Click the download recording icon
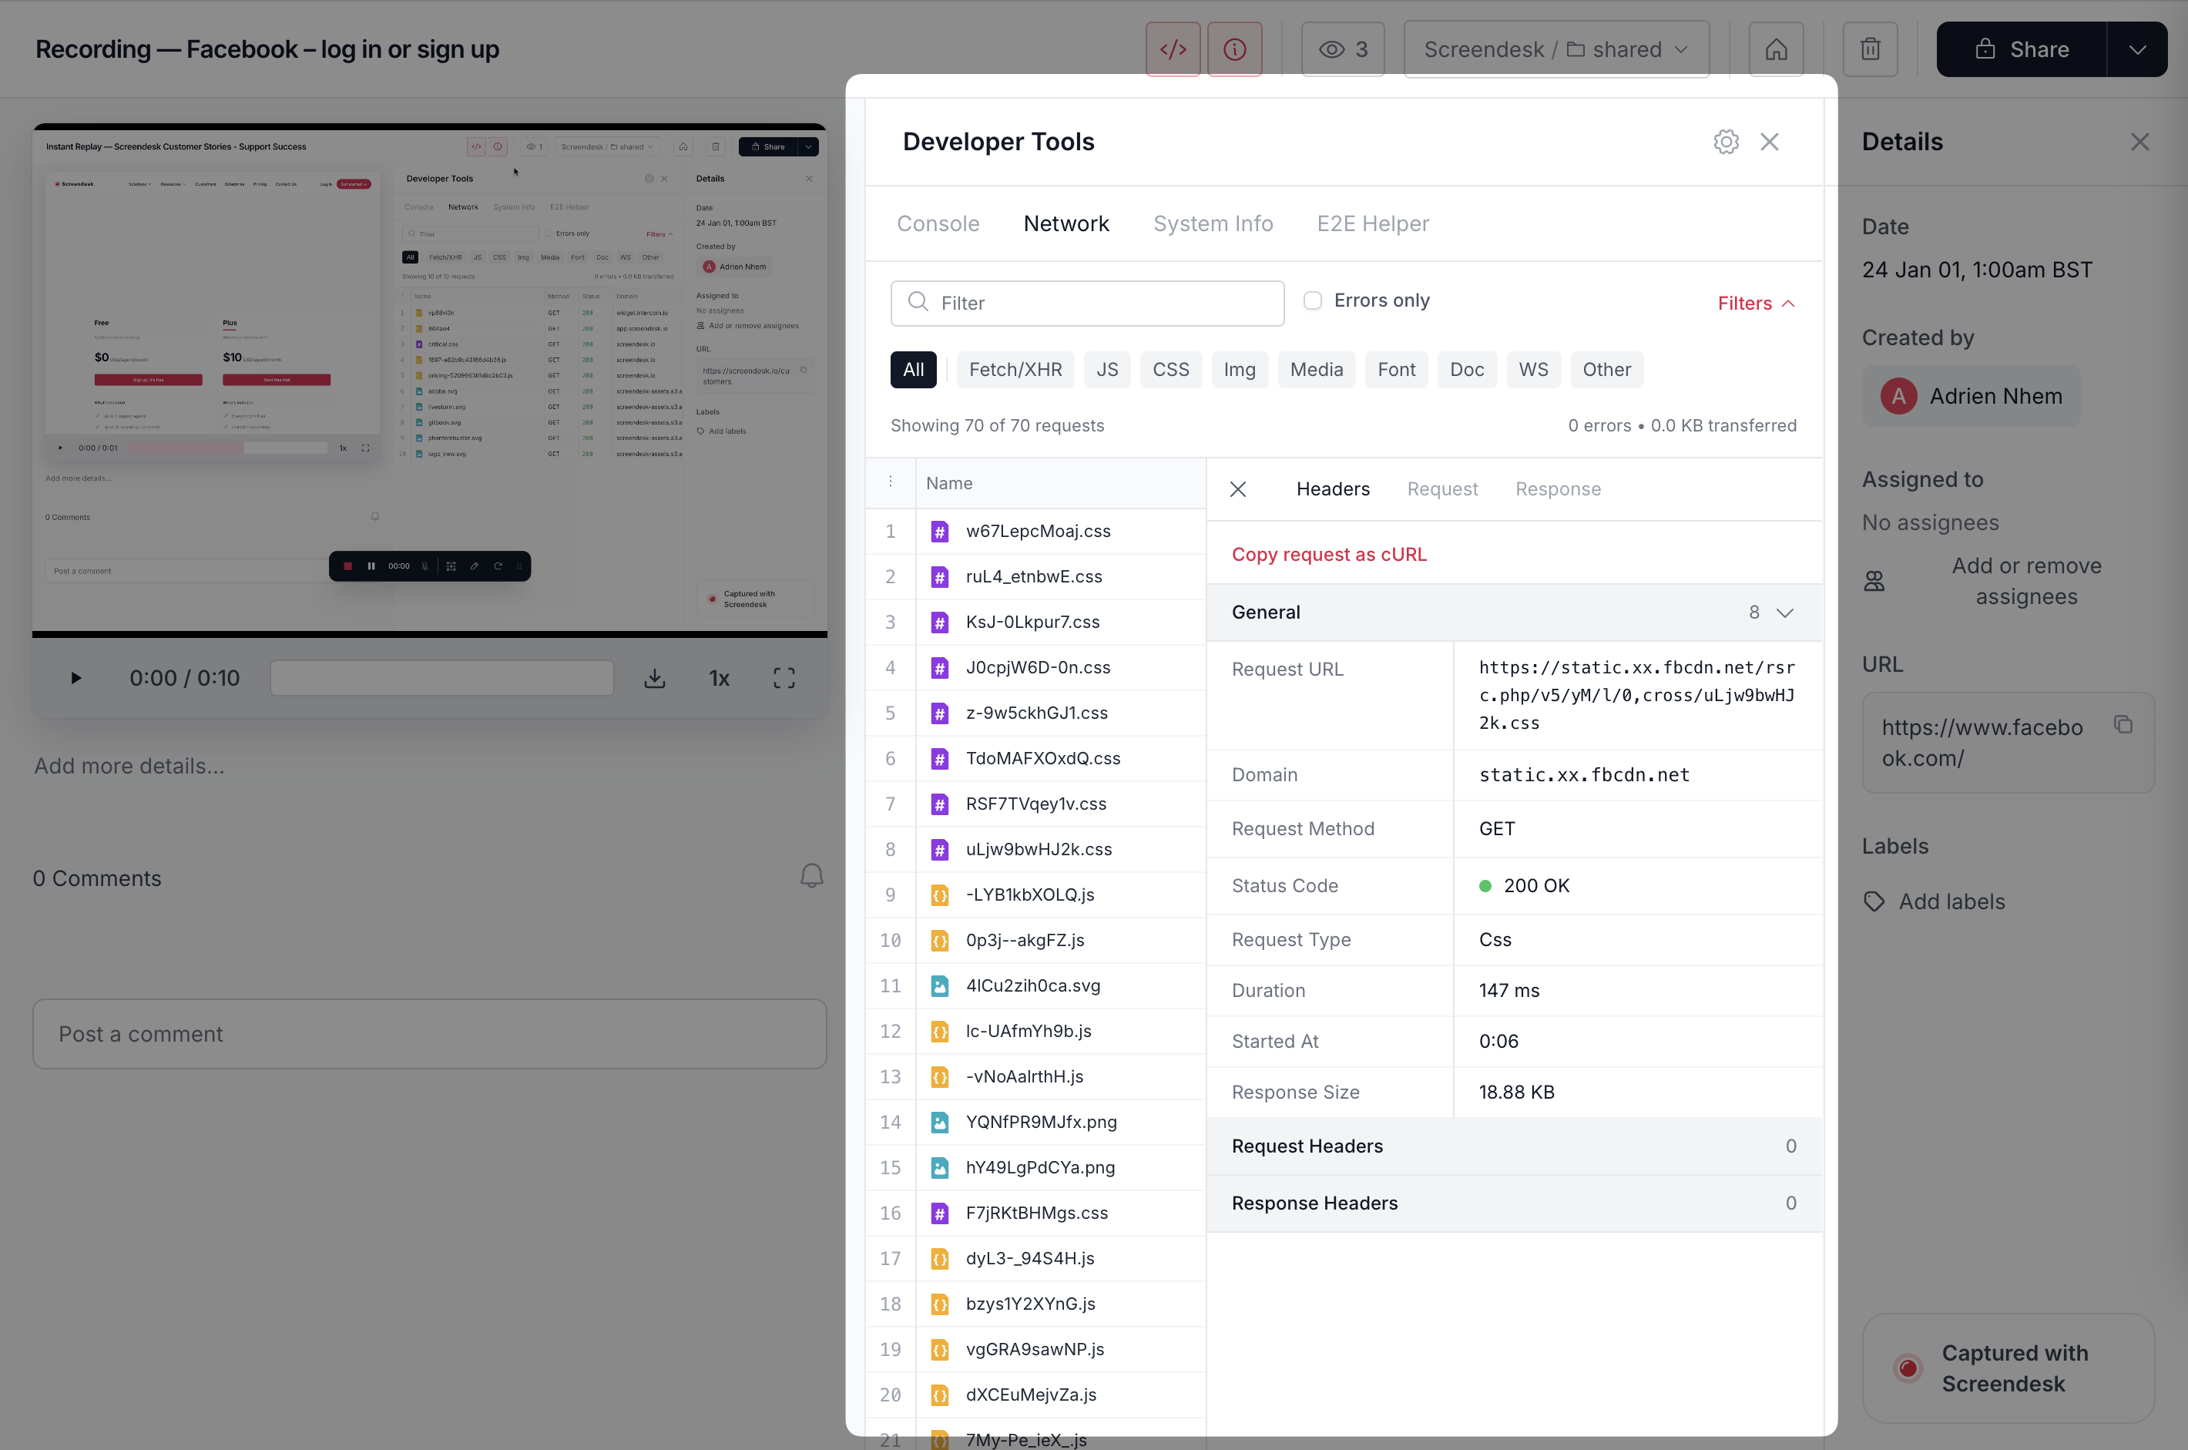This screenshot has height=1450, width=2188. coord(655,678)
